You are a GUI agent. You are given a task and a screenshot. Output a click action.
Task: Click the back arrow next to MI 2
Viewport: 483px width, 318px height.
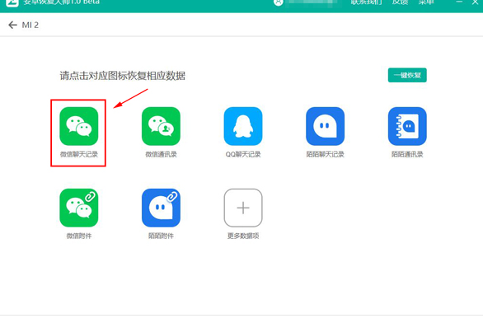[x=12, y=25]
